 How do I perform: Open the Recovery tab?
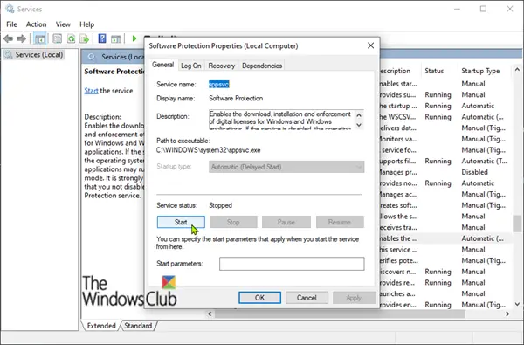[x=222, y=66]
